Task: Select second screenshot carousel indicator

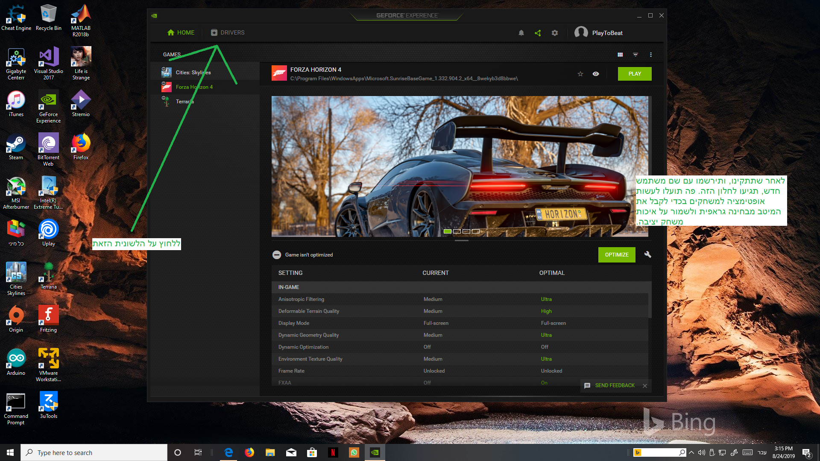Action: coord(457,231)
